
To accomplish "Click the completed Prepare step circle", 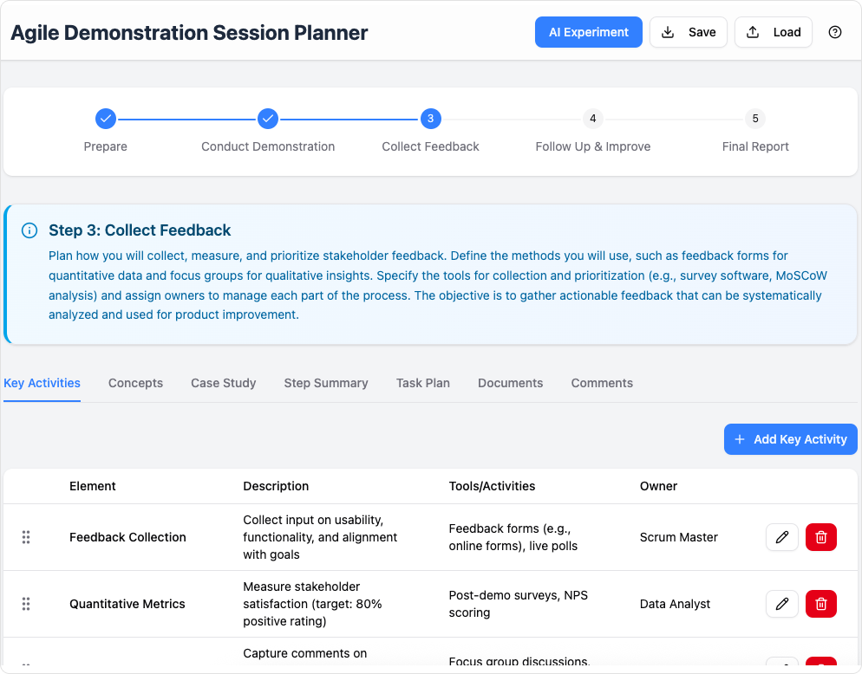I will coord(106,119).
